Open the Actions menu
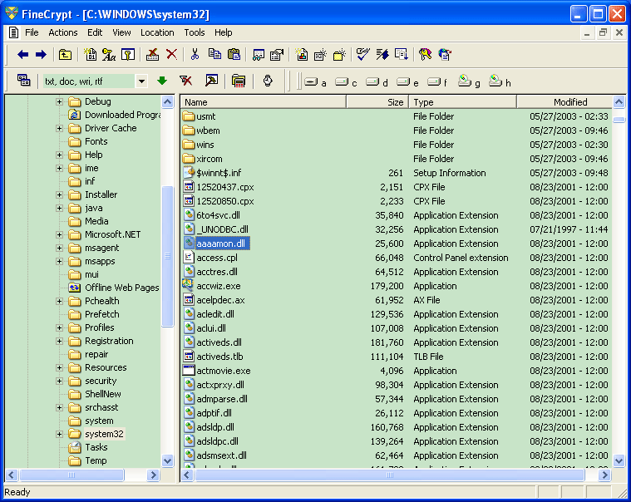 point(63,32)
